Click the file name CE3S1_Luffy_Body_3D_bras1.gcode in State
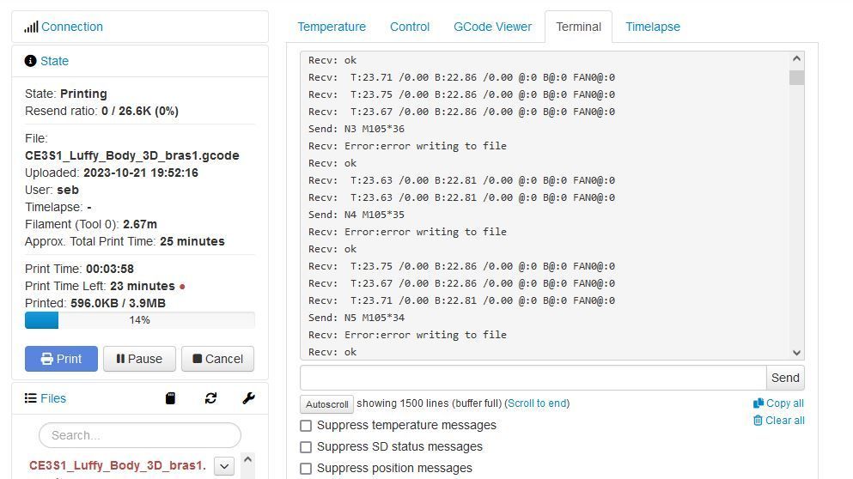Image resolution: width=853 pixels, height=479 pixels. click(x=132, y=155)
